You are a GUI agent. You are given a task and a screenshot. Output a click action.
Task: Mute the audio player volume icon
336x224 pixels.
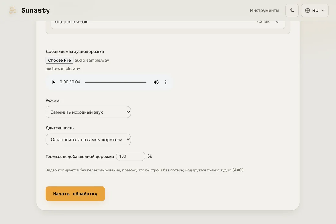(x=156, y=82)
